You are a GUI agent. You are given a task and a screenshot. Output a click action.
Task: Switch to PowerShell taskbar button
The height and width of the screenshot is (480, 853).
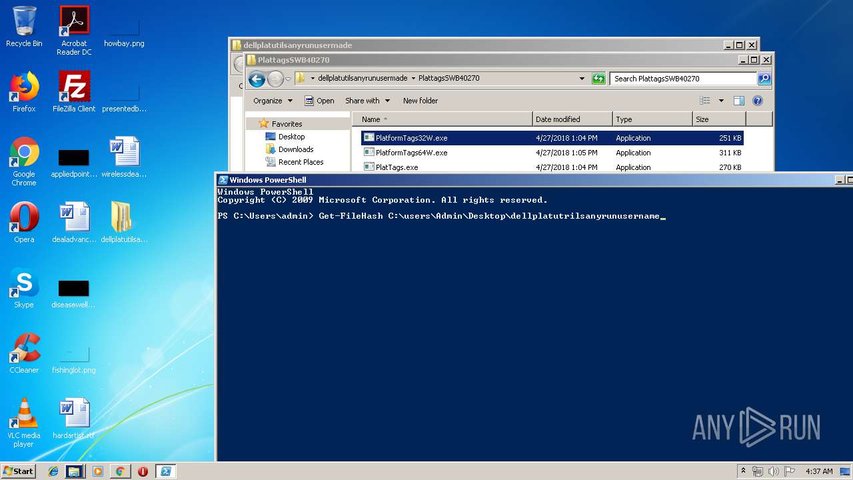165,471
